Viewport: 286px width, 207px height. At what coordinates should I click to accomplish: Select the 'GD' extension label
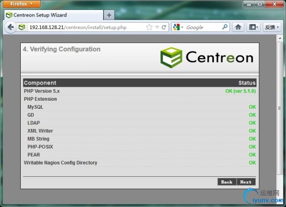pos(31,115)
